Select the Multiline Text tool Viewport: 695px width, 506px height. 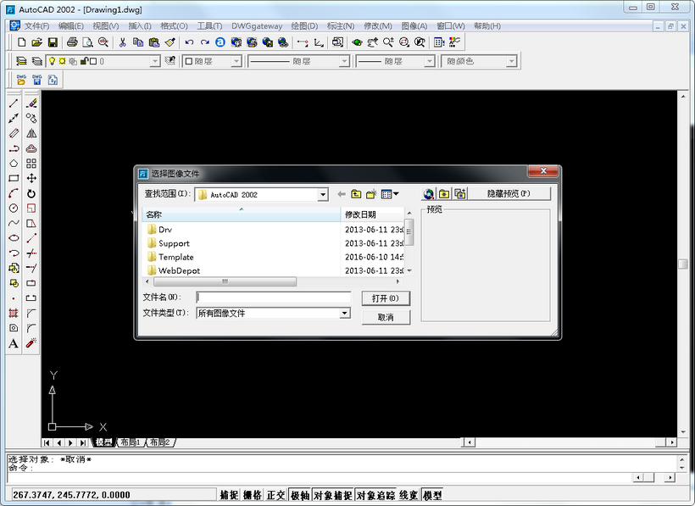(x=14, y=343)
